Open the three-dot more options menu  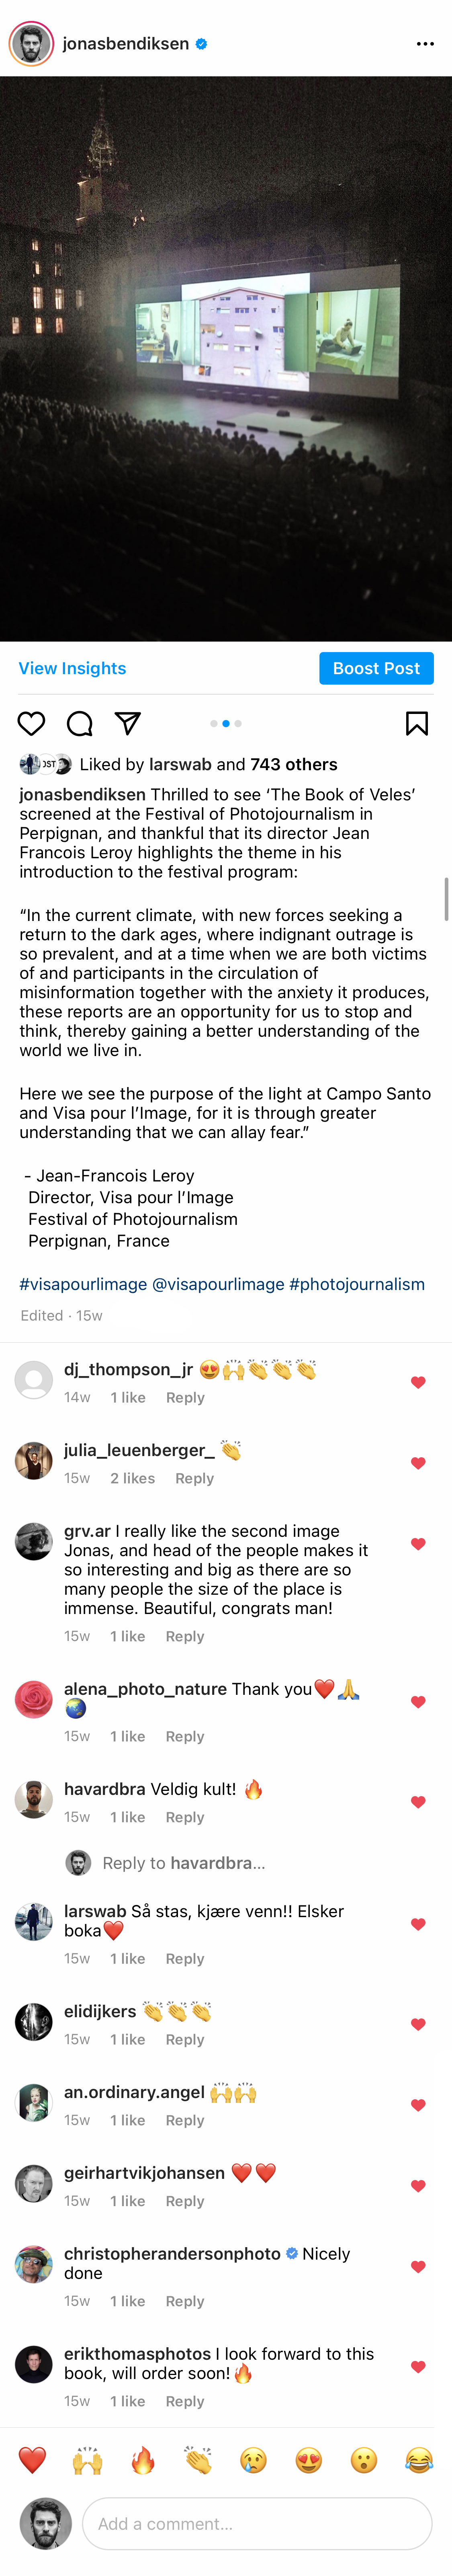(425, 44)
